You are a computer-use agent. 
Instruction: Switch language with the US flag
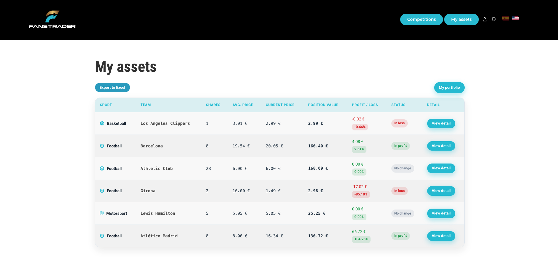tap(515, 18)
